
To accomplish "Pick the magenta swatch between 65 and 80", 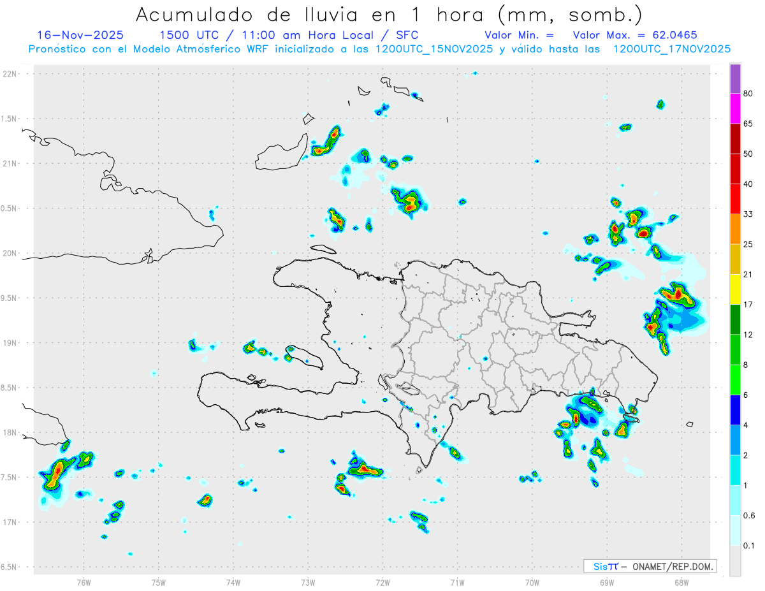I will (x=735, y=109).
